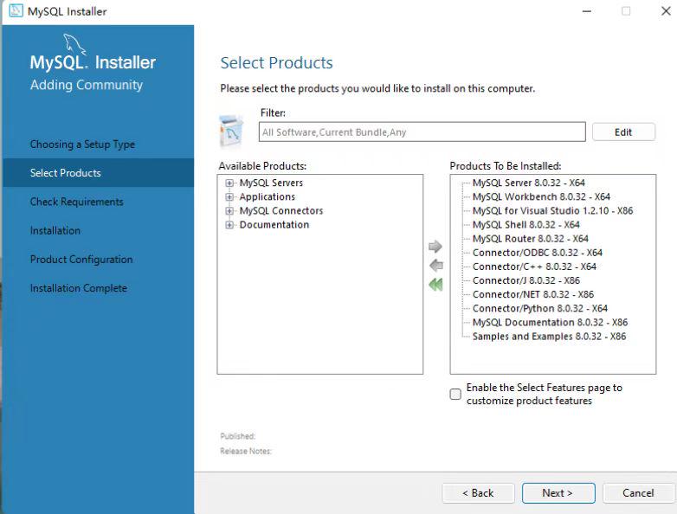Select MySQL Router 8.0.32 - X64

tap(530, 239)
